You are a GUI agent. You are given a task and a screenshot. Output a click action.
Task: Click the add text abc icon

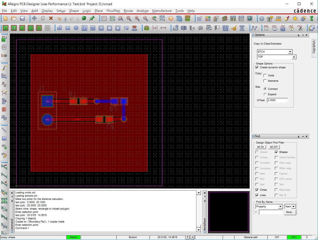[x=4, y=146]
